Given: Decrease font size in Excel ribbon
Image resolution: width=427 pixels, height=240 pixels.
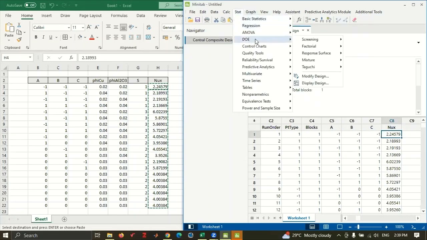Looking at the screenshot, I should 96,27.
